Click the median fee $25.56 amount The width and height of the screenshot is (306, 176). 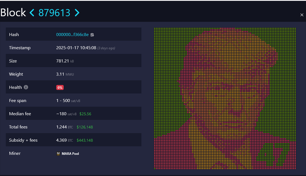click(x=85, y=114)
